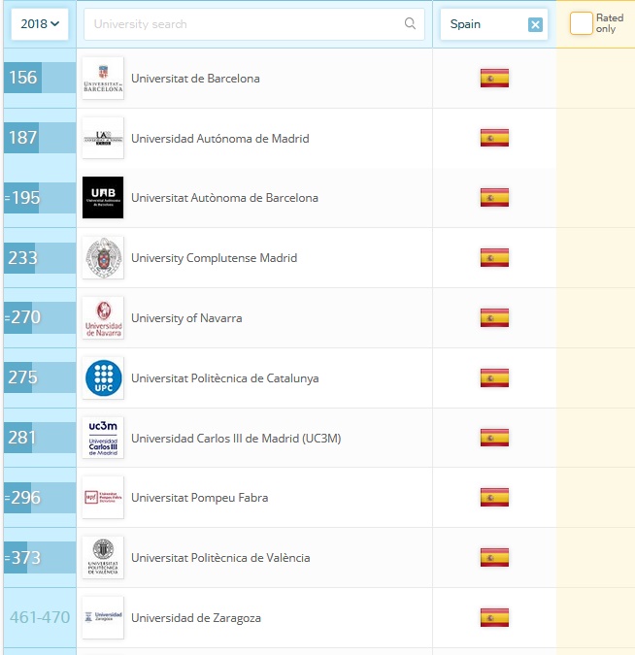Click Universitat Politècnica de València logo

[x=103, y=558]
